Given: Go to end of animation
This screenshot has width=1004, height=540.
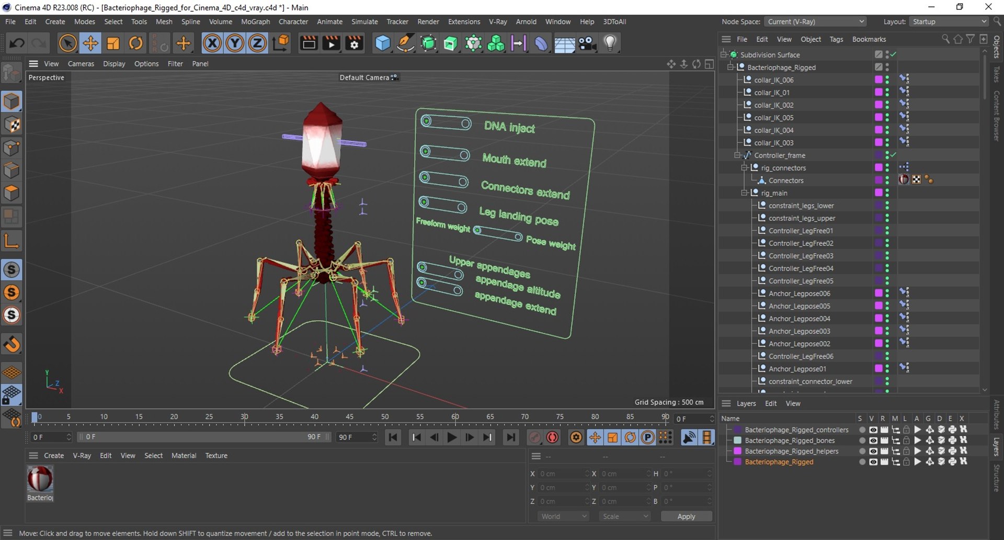Looking at the screenshot, I should 511,437.
